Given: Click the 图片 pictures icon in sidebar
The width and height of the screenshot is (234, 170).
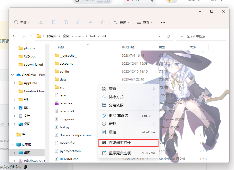Looking at the screenshot, I should coord(21,108).
